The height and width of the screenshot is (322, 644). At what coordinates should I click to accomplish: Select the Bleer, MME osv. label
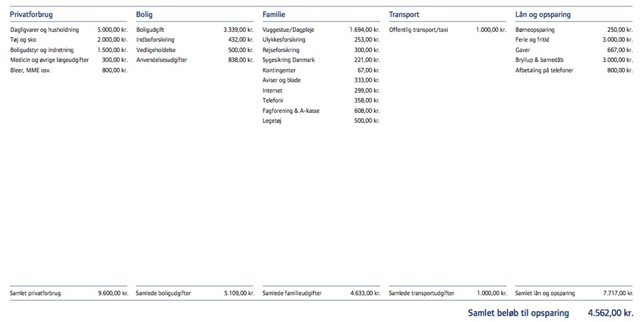pos(30,70)
